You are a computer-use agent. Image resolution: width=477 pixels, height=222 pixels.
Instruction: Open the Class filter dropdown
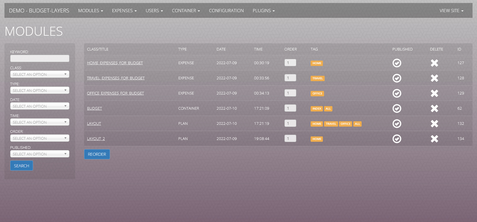[40, 74]
